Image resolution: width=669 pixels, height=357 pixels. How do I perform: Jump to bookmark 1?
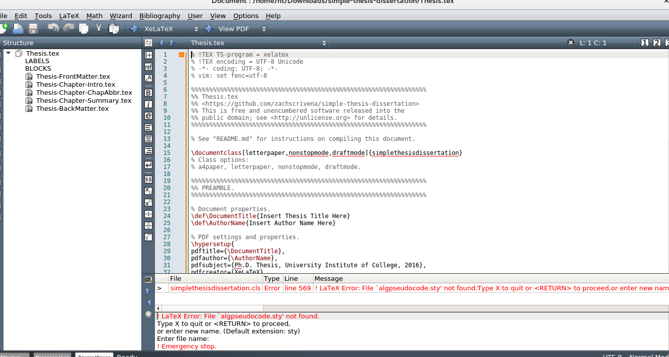(x=645, y=43)
